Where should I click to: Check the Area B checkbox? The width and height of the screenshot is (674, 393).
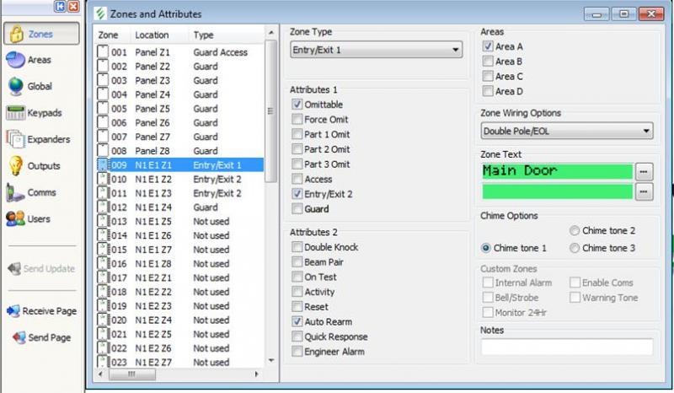488,62
